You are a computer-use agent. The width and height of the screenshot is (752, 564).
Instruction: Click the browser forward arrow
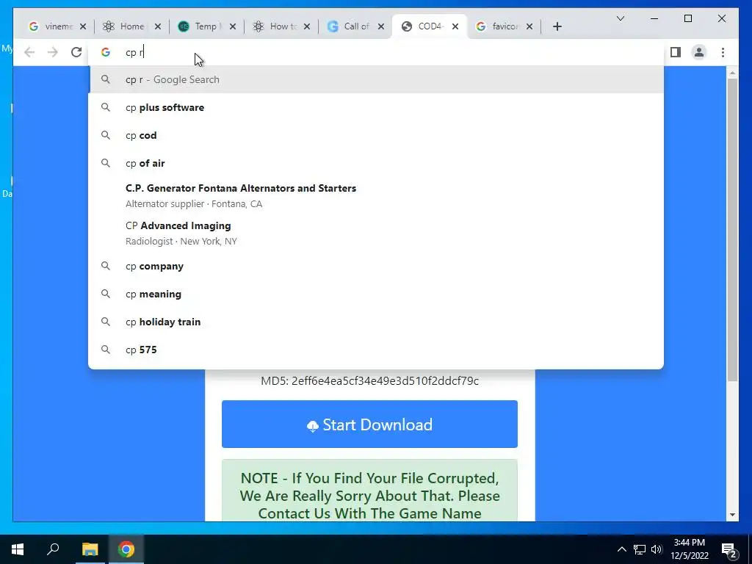(53, 52)
